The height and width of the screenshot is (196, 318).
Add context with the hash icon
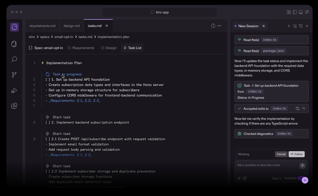click(x=239, y=178)
